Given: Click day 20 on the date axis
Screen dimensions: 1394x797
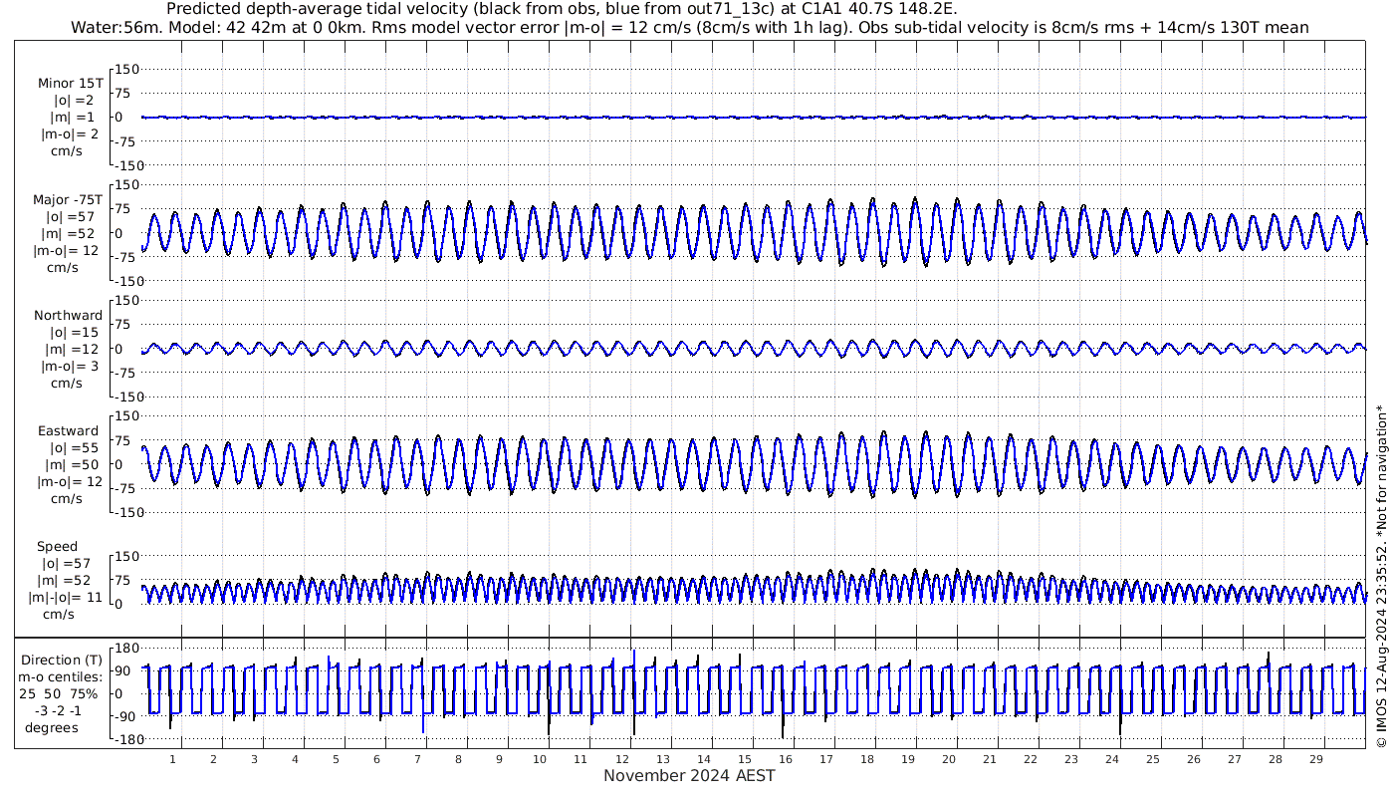Looking at the screenshot, I should pyautogui.click(x=948, y=759).
